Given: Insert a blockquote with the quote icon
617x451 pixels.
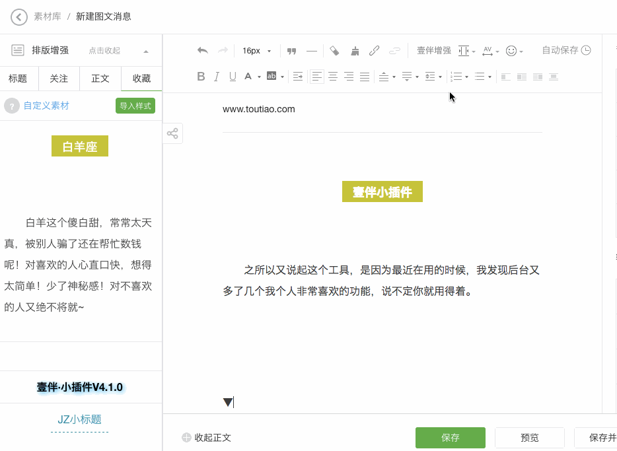Looking at the screenshot, I should click(x=291, y=51).
